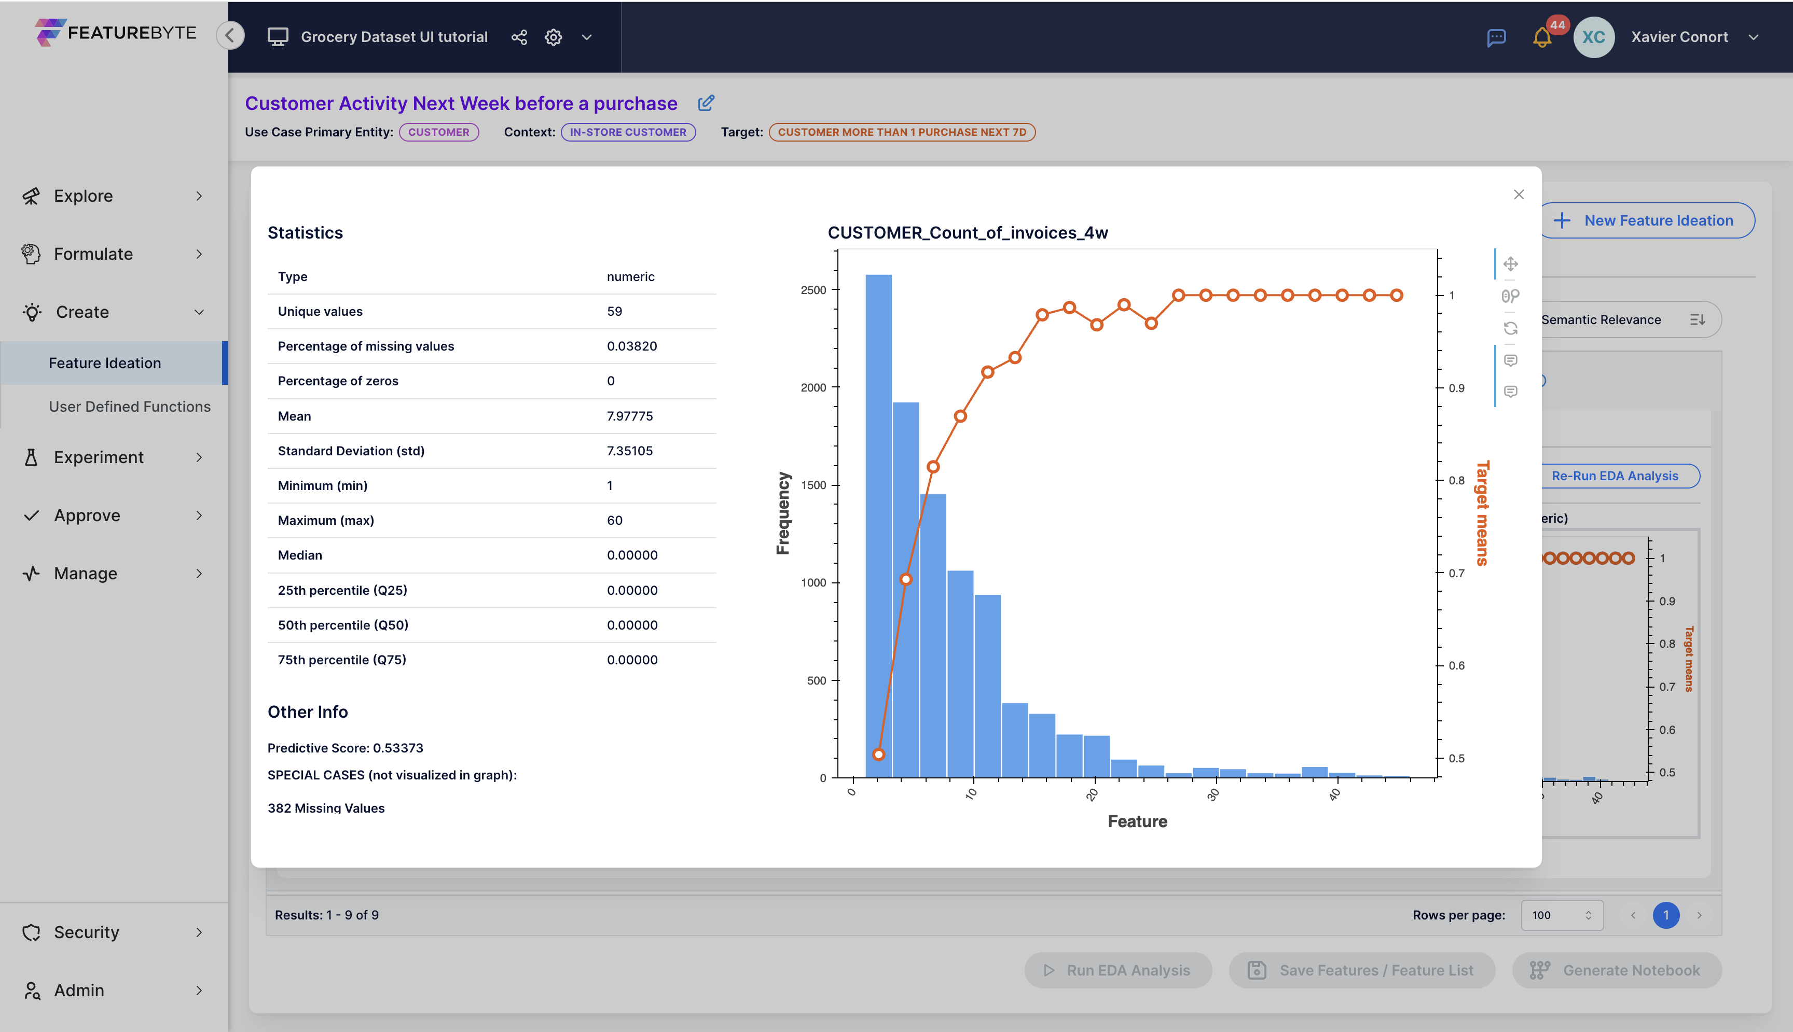This screenshot has height=1032, width=1793.
Task: Go to the next results page
Action: pyautogui.click(x=1700, y=916)
